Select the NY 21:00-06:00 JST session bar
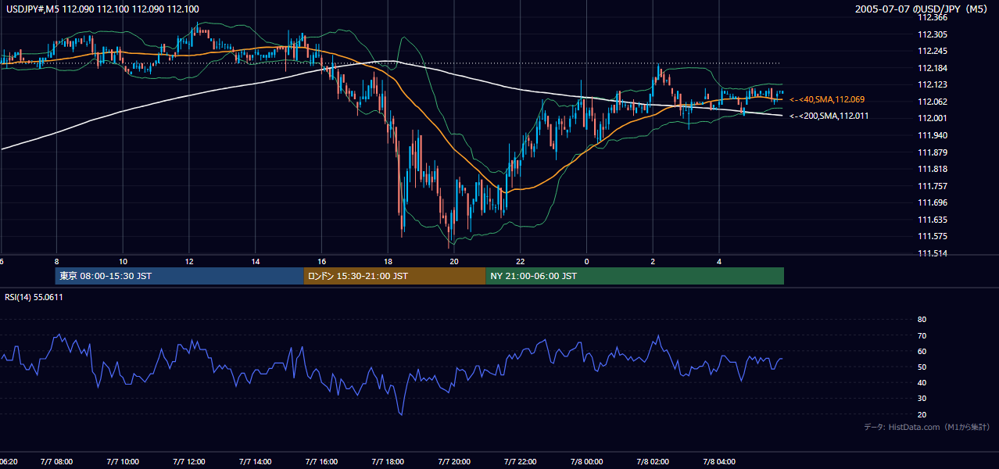This screenshot has width=999, height=469. coord(635,276)
